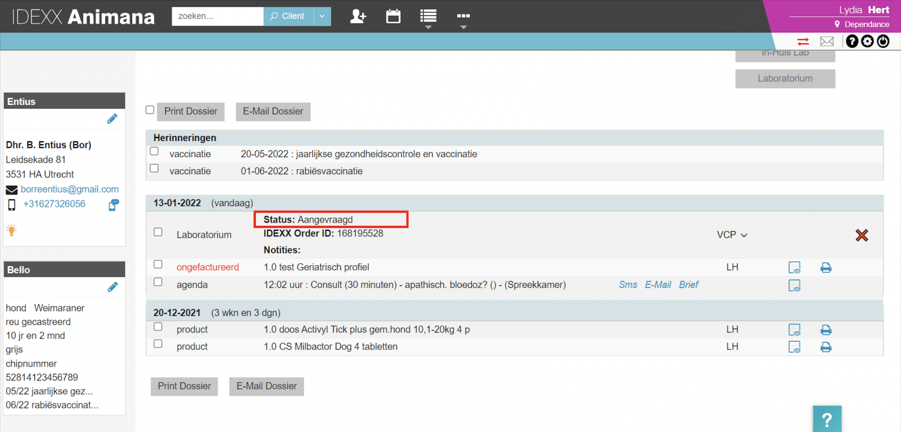Viewport: 901px width, 432px height.
Task: Print the Geriatrisch profiel lab record
Action: pyautogui.click(x=826, y=267)
